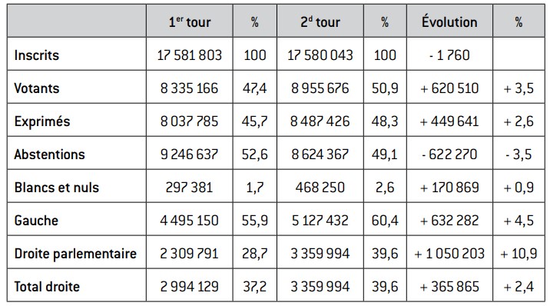The height and width of the screenshot is (306, 550).
Task: Click the '1er tour' column header
Action: [190, 22]
